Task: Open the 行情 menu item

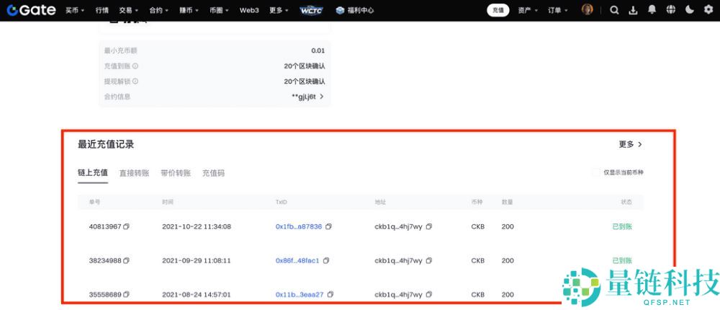Action: pyautogui.click(x=102, y=10)
